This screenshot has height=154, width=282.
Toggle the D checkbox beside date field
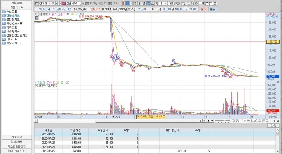click(200, 3)
